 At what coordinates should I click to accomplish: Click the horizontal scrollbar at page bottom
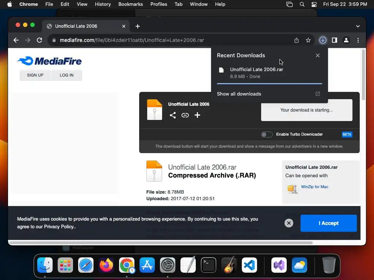[x=161, y=243]
